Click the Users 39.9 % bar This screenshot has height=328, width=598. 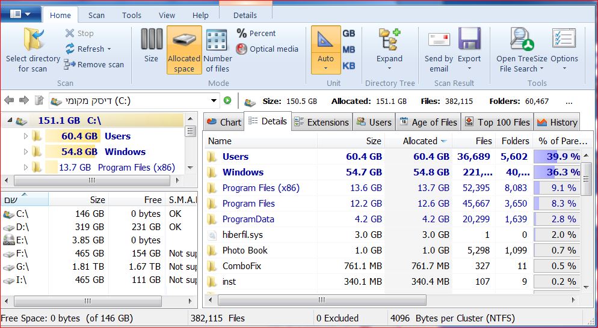[x=557, y=157]
